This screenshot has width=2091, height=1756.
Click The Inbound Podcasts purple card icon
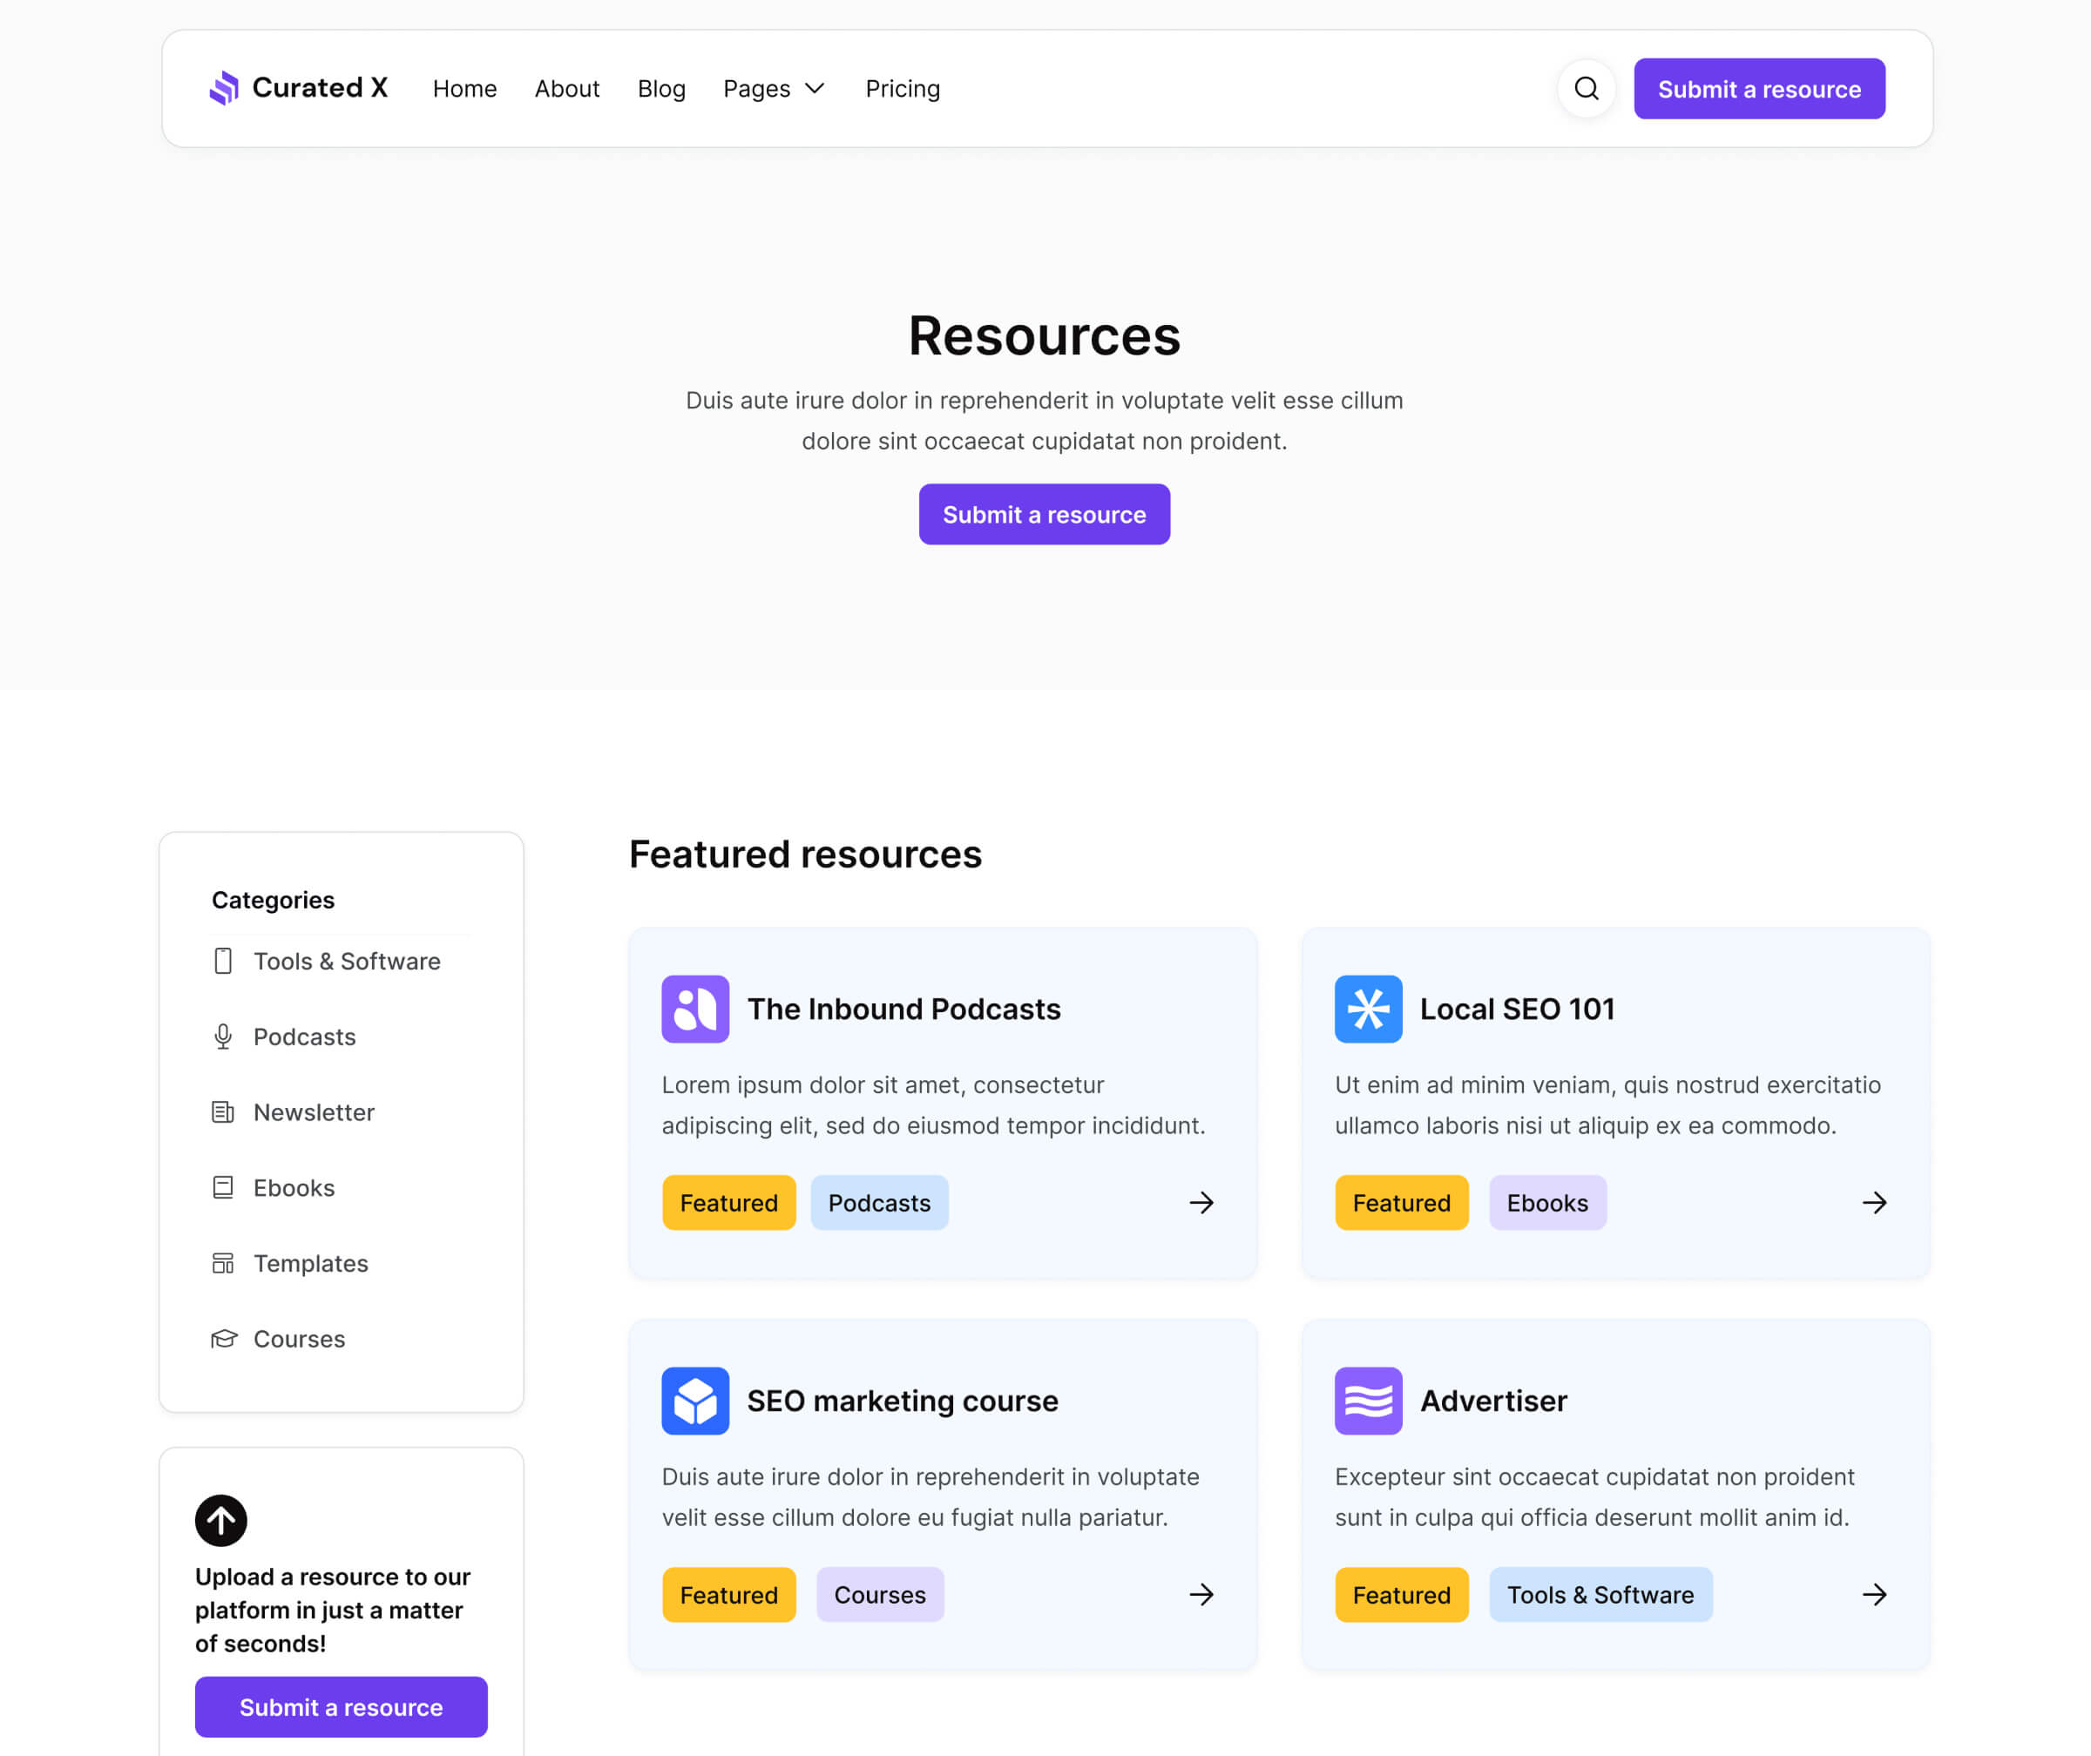[695, 1009]
